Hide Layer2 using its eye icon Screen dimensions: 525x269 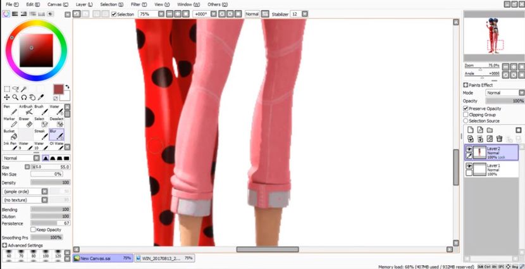(469, 149)
